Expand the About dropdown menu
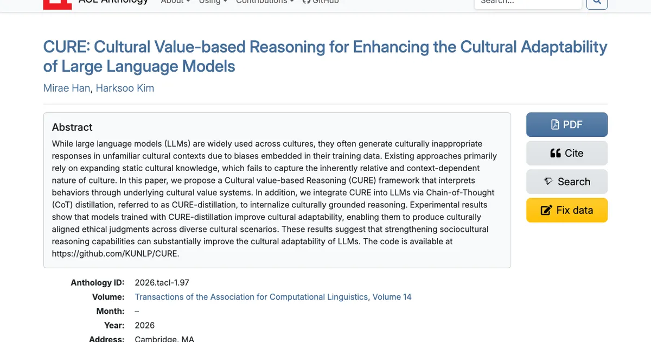This screenshot has width=651, height=342. (175, 2)
